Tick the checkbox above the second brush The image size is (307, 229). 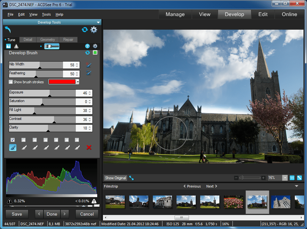pyautogui.click(x=23, y=140)
